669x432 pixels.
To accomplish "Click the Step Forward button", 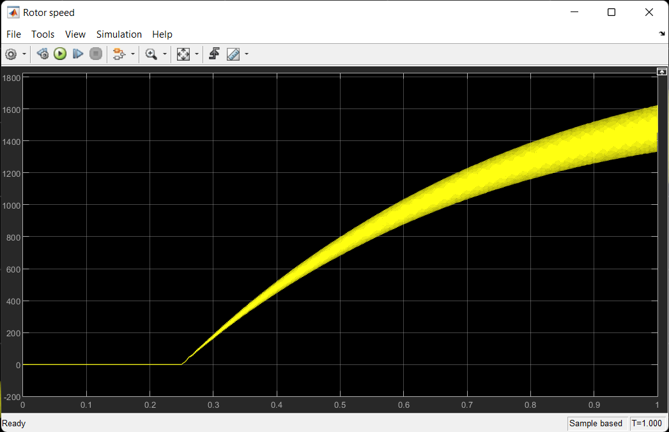I will coord(78,54).
